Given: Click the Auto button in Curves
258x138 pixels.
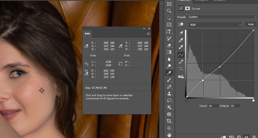Looking at the screenshot, I should click(x=251, y=24).
